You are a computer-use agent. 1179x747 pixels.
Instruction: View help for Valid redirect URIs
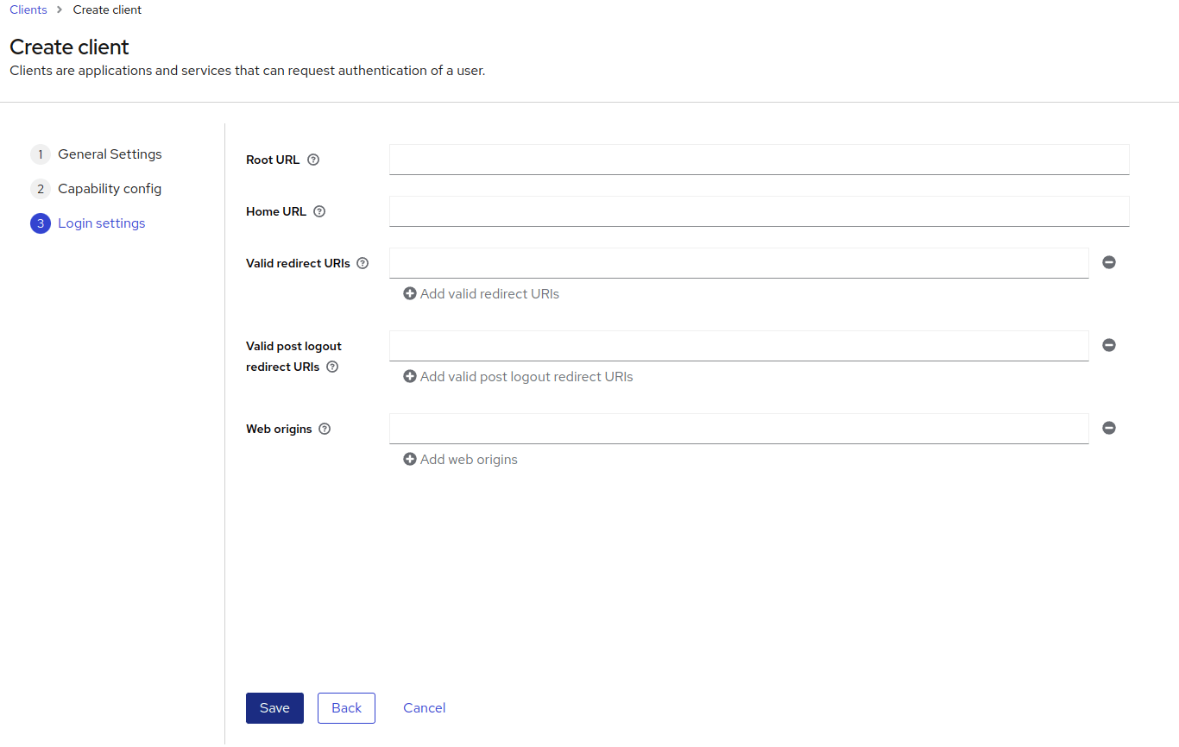(x=363, y=263)
